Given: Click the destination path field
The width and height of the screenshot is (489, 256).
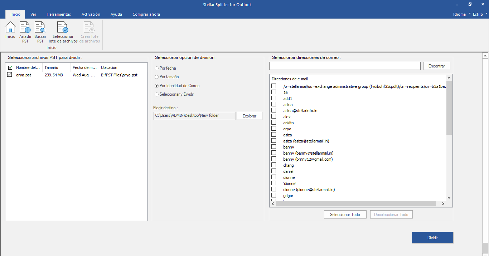Looking at the screenshot, I should [x=194, y=116].
